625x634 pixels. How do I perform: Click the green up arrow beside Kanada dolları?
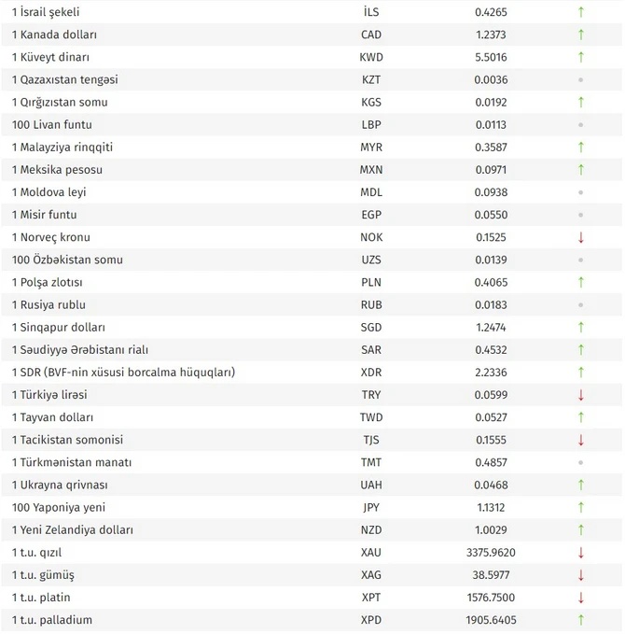pyautogui.click(x=581, y=35)
